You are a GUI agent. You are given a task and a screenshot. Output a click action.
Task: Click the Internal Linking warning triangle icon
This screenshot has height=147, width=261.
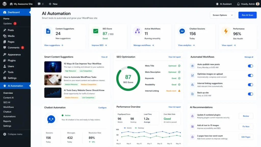click(179, 91)
